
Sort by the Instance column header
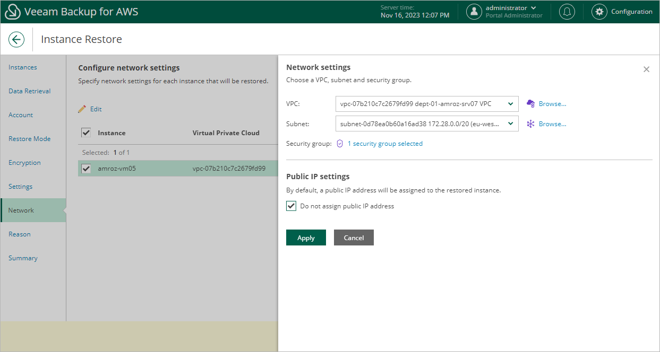point(112,133)
